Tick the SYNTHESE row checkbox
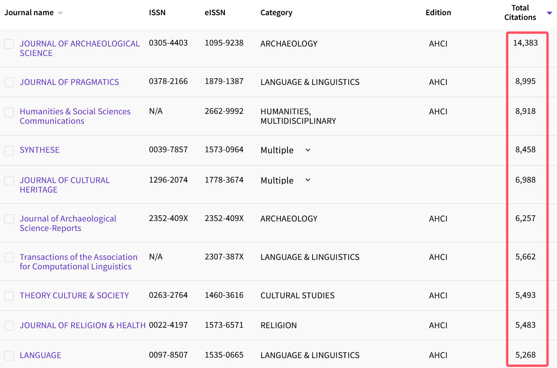 tap(9, 150)
